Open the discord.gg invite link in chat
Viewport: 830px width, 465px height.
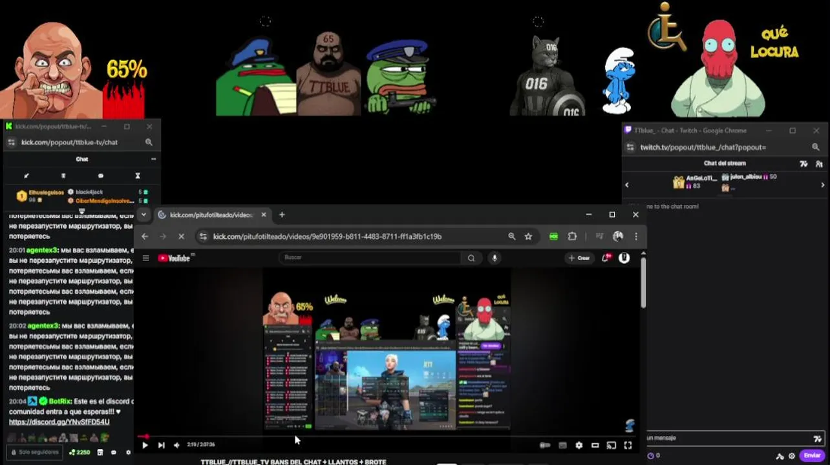pyautogui.click(x=59, y=422)
